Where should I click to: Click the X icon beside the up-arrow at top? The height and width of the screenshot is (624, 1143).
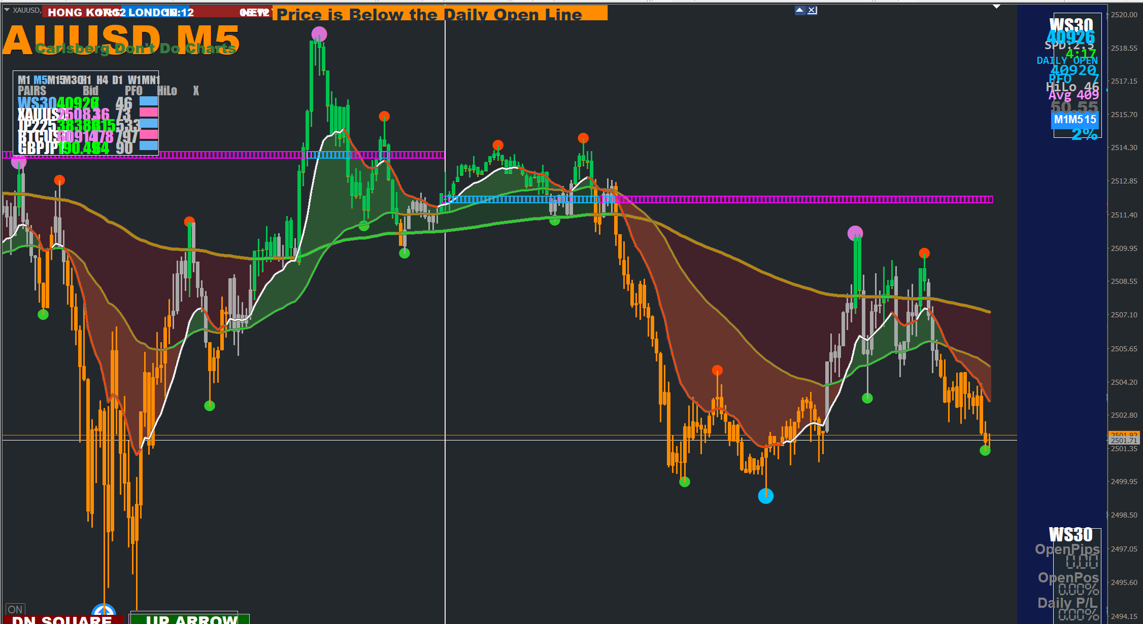coord(812,10)
